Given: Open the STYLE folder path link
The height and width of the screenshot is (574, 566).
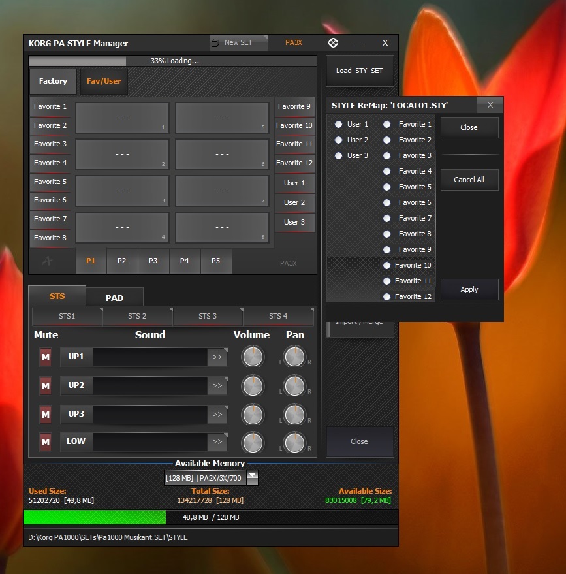Looking at the screenshot, I should click(x=108, y=537).
